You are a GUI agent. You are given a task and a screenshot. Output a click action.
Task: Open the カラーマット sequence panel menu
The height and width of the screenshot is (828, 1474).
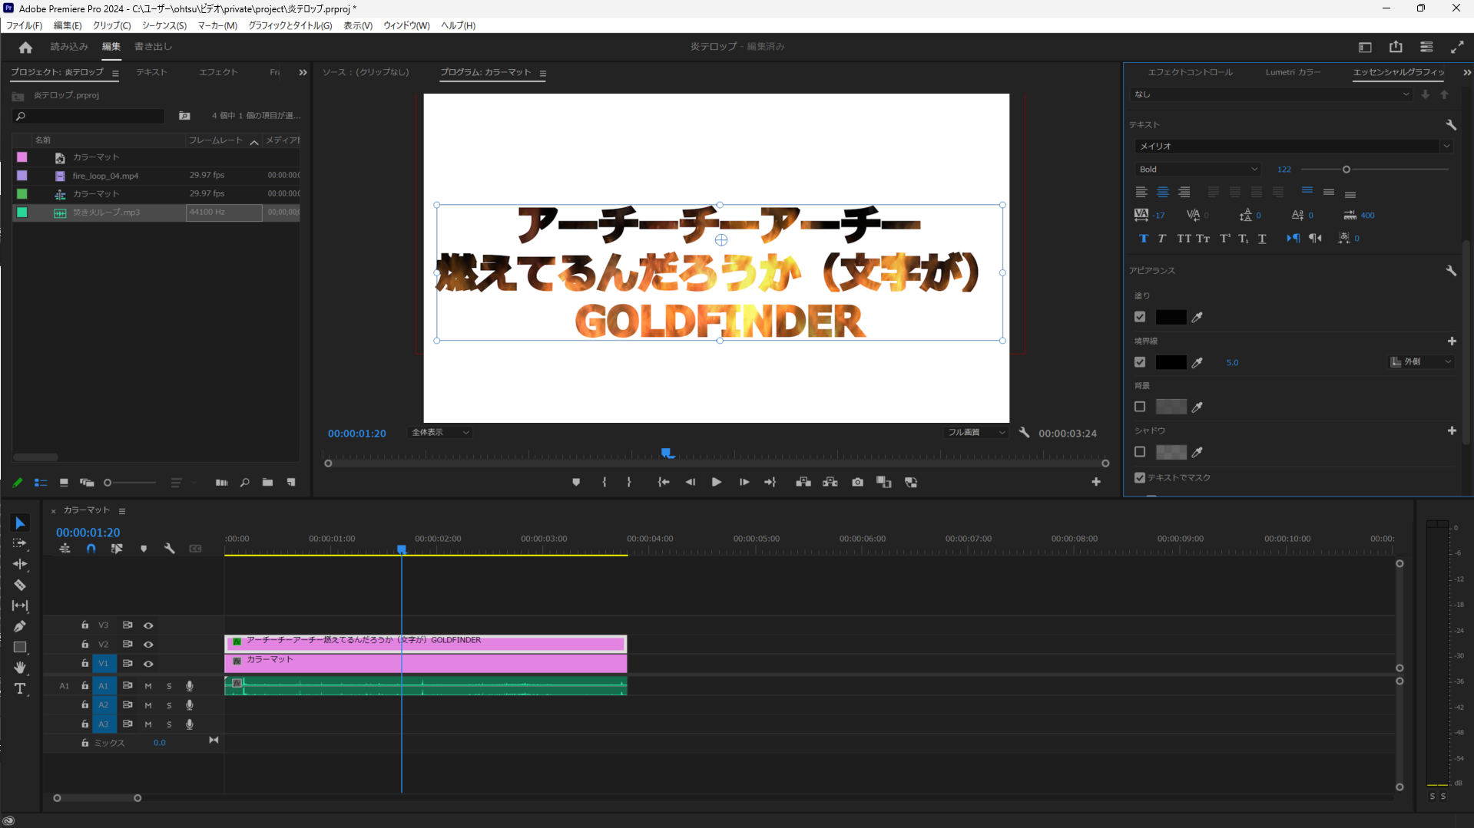point(122,511)
